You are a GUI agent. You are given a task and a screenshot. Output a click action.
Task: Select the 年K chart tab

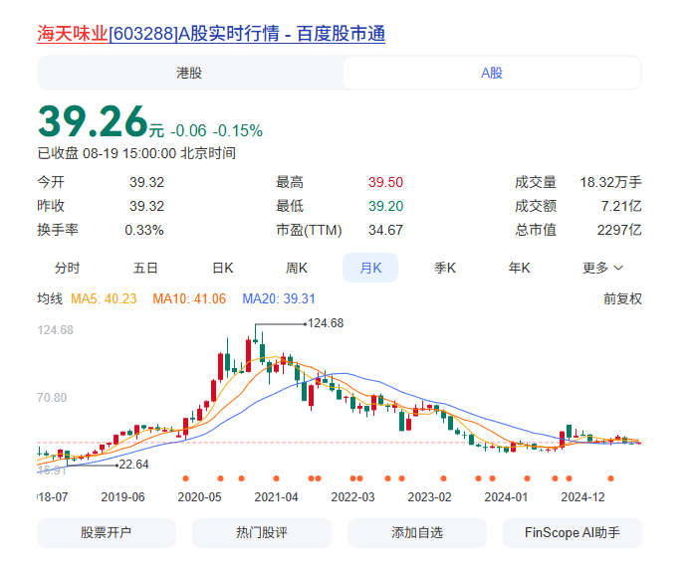519,268
